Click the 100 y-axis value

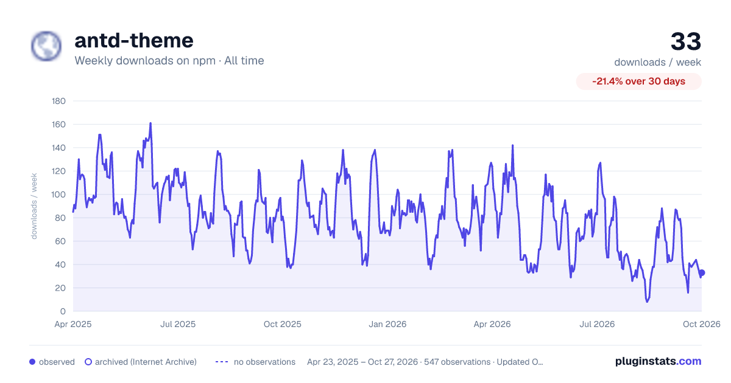tap(59, 195)
